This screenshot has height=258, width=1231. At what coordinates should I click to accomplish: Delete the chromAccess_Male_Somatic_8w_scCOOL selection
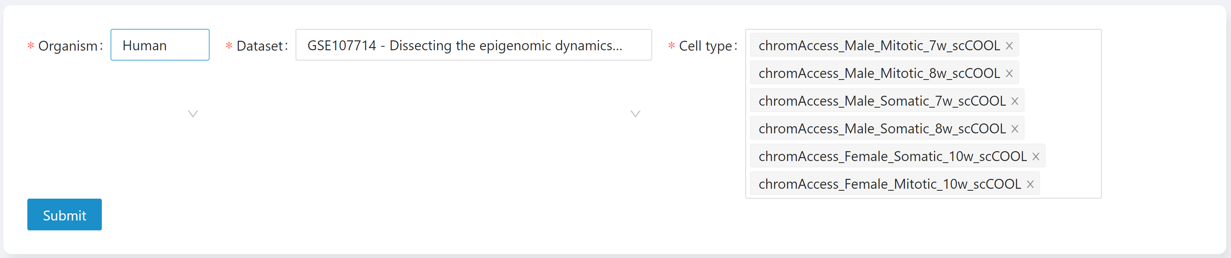pos(1015,129)
